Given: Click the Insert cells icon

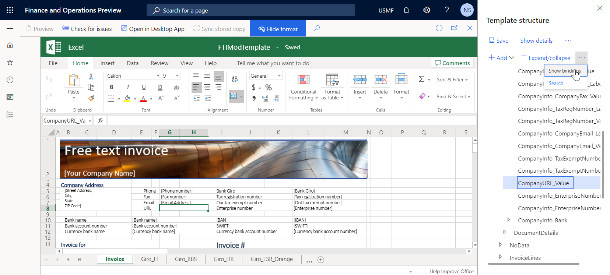Looking at the screenshot, I should pos(360,80).
